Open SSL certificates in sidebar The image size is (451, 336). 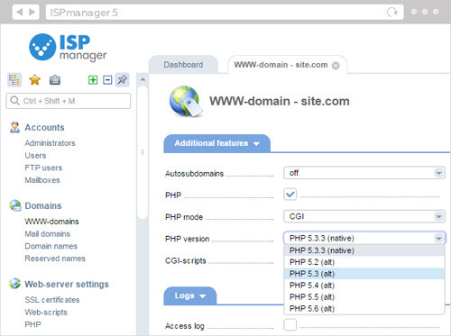[52, 300]
